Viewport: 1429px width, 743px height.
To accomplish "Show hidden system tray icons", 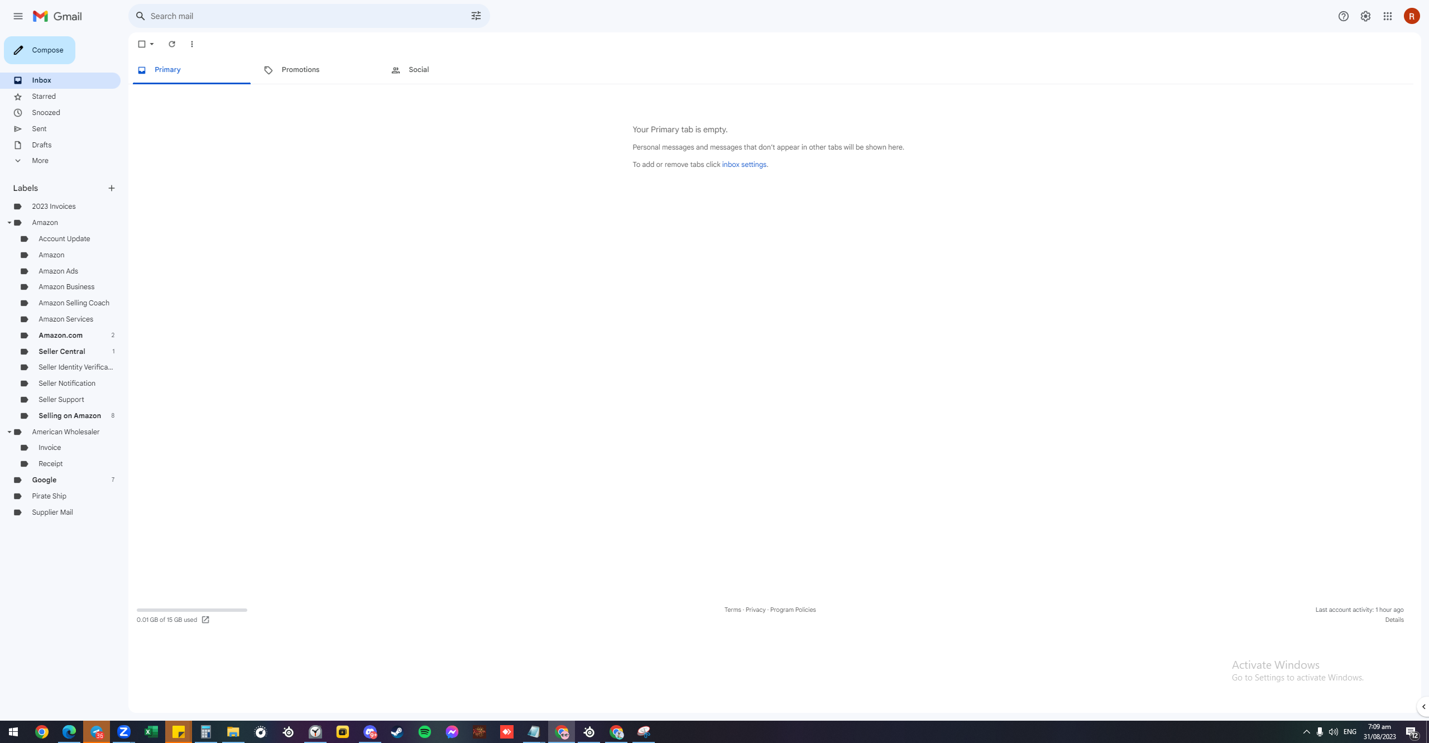I will tap(1306, 732).
